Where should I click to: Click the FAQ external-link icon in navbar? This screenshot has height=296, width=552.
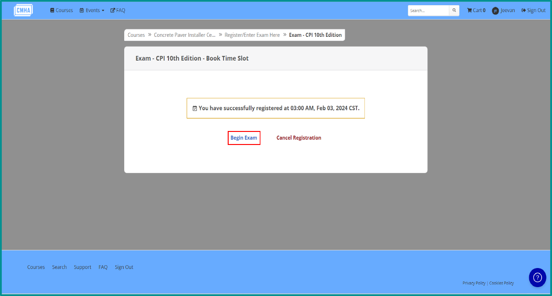(x=112, y=10)
